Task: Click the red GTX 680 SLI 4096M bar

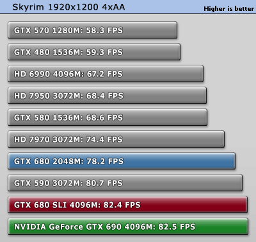Action: pos(128,205)
